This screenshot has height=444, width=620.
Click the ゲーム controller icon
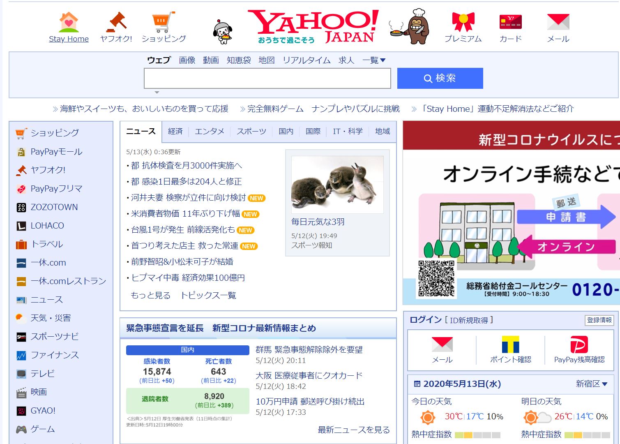[21, 429]
